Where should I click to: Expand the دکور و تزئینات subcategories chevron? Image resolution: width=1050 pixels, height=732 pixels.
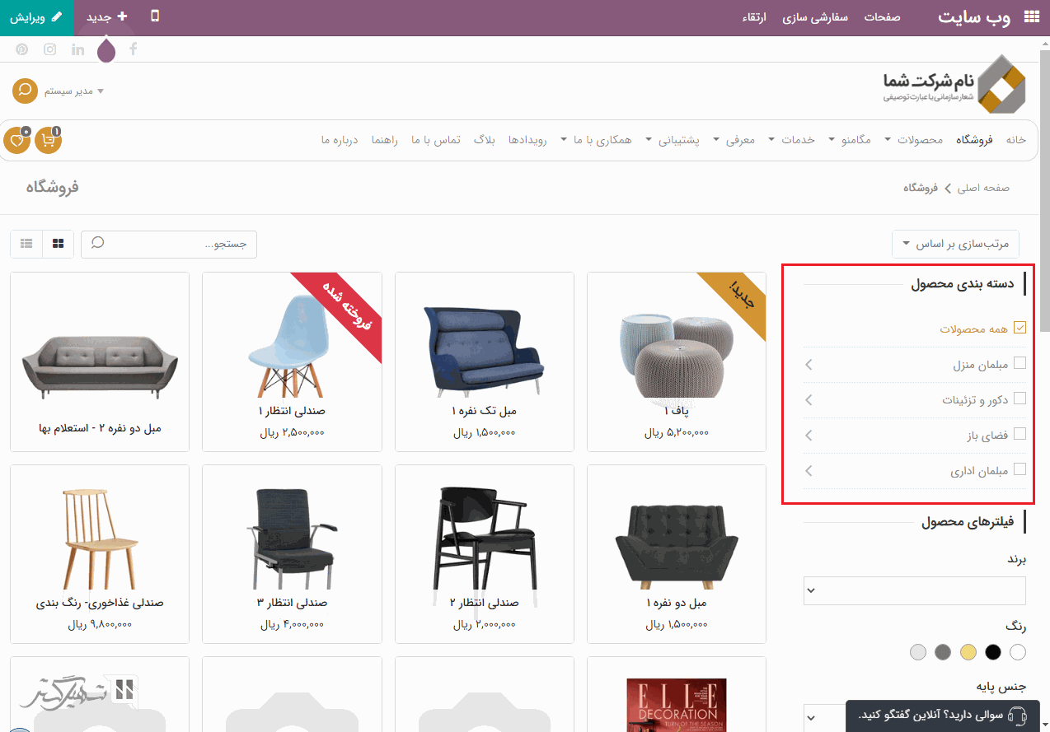(x=809, y=399)
